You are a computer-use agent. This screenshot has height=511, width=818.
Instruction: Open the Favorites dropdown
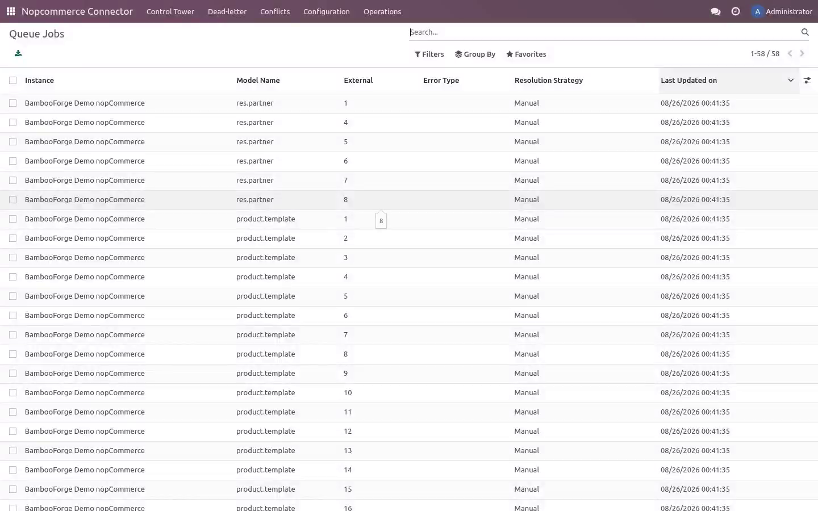click(526, 55)
